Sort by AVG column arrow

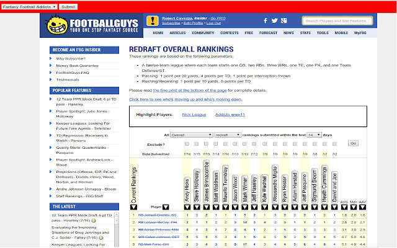(344, 207)
